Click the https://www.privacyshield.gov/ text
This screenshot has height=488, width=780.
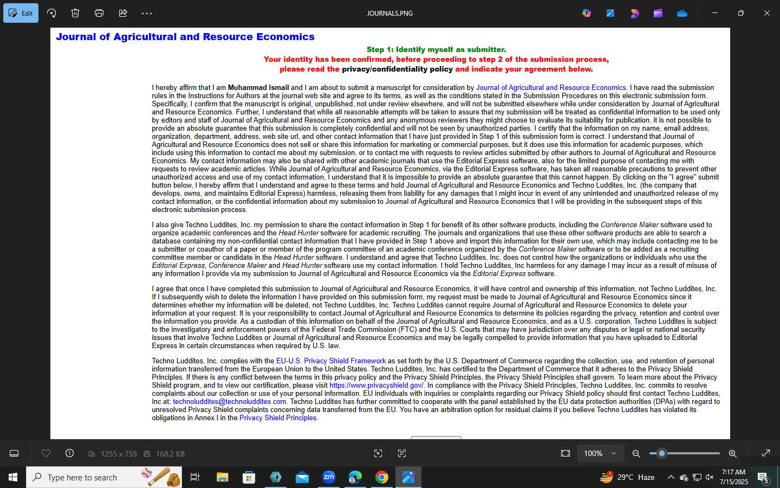376,385
